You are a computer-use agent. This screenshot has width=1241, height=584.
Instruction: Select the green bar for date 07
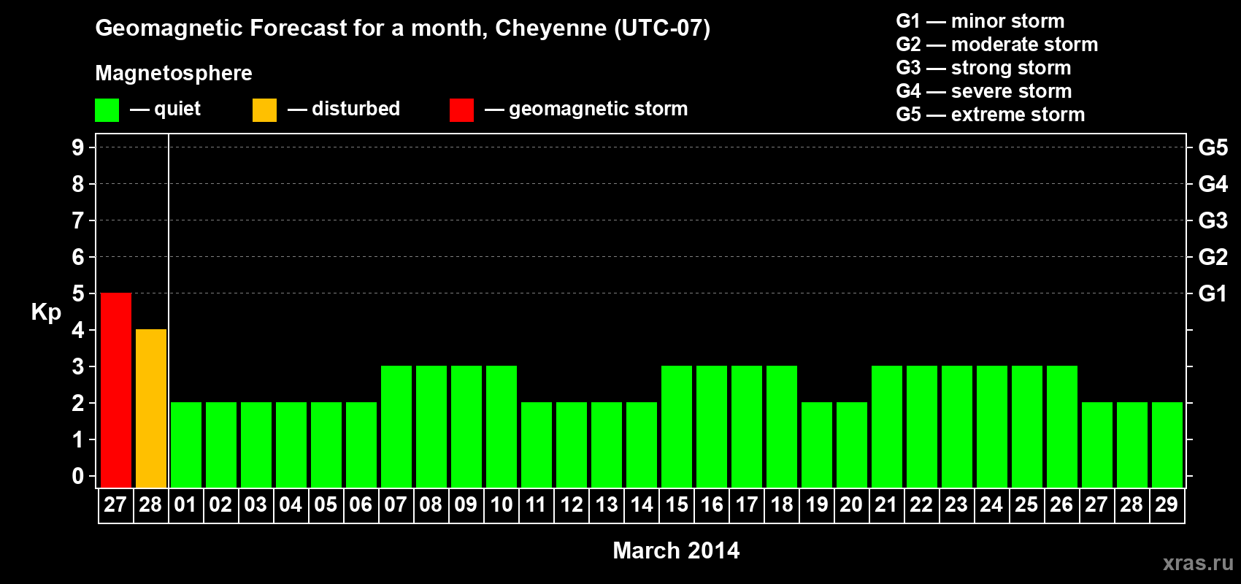click(x=396, y=427)
